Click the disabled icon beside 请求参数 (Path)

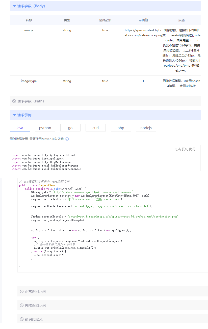coord(14,101)
